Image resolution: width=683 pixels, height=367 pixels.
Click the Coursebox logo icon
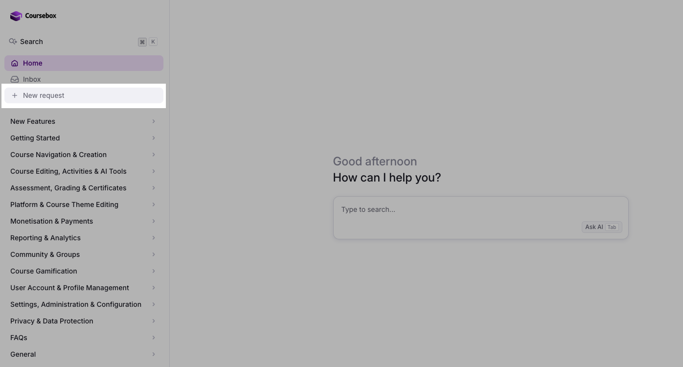tap(16, 16)
